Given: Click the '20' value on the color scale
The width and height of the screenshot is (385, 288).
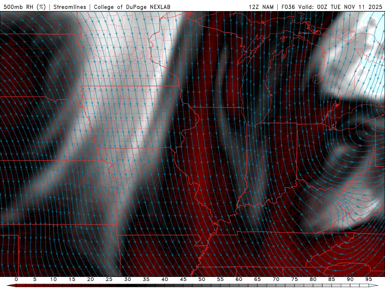Looking at the screenshot, I should [90, 279].
